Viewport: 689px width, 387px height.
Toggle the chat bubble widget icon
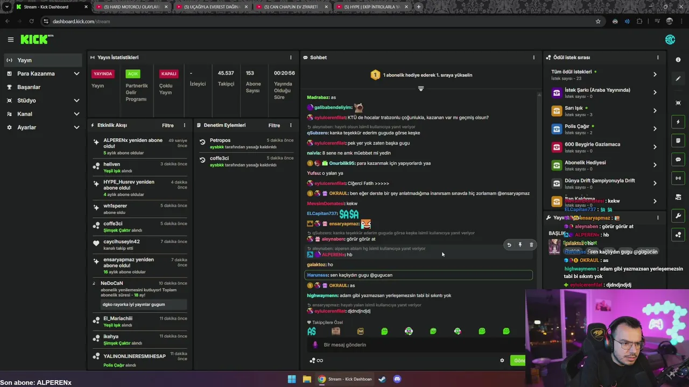(678, 160)
